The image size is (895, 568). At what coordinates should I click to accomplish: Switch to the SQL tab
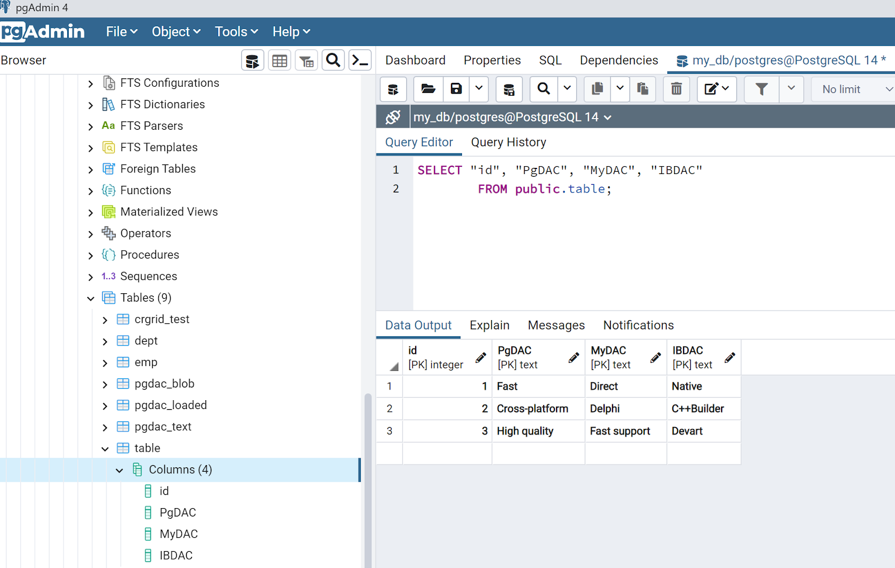pyautogui.click(x=550, y=60)
